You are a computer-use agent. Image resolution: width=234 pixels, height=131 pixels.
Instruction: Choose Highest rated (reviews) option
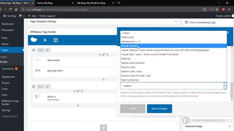pos(173,63)
